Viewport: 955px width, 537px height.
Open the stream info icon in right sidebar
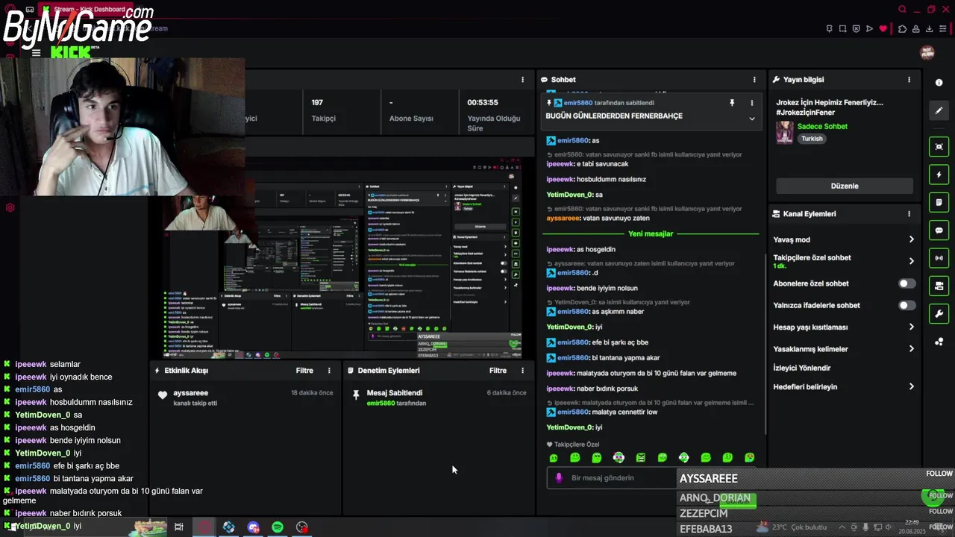[x=939, y=83]
